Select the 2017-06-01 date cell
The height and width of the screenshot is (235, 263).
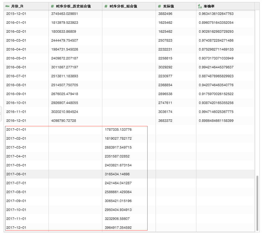[16, 174]
